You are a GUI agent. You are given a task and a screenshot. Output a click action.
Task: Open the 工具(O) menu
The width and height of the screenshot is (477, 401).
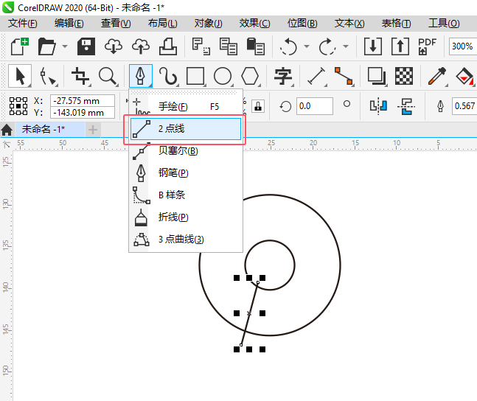click(444, 24)
